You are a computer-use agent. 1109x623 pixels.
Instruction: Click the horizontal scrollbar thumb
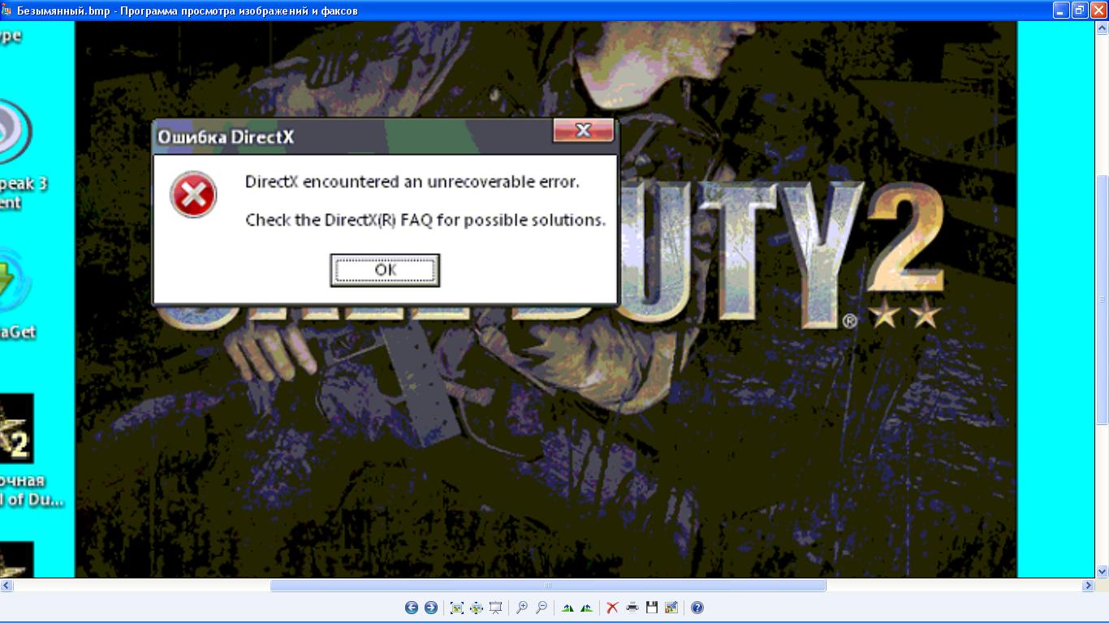tap(548, 586)
